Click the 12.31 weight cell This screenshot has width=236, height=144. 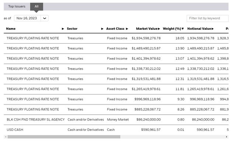point(180,79)
